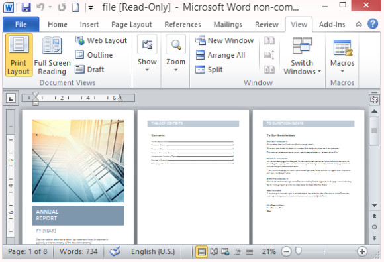384x262 pixels.
Task: Click the vertical scrollbar up arrow
Action: 374,111
